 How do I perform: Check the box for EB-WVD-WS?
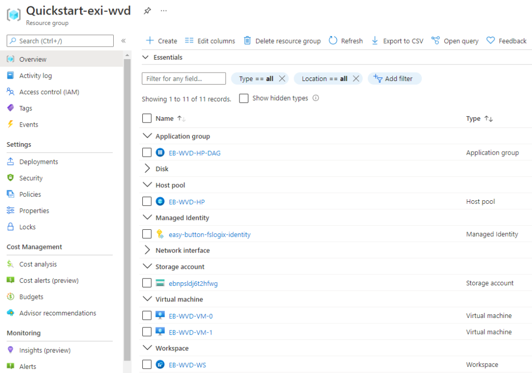pos(147,365)
